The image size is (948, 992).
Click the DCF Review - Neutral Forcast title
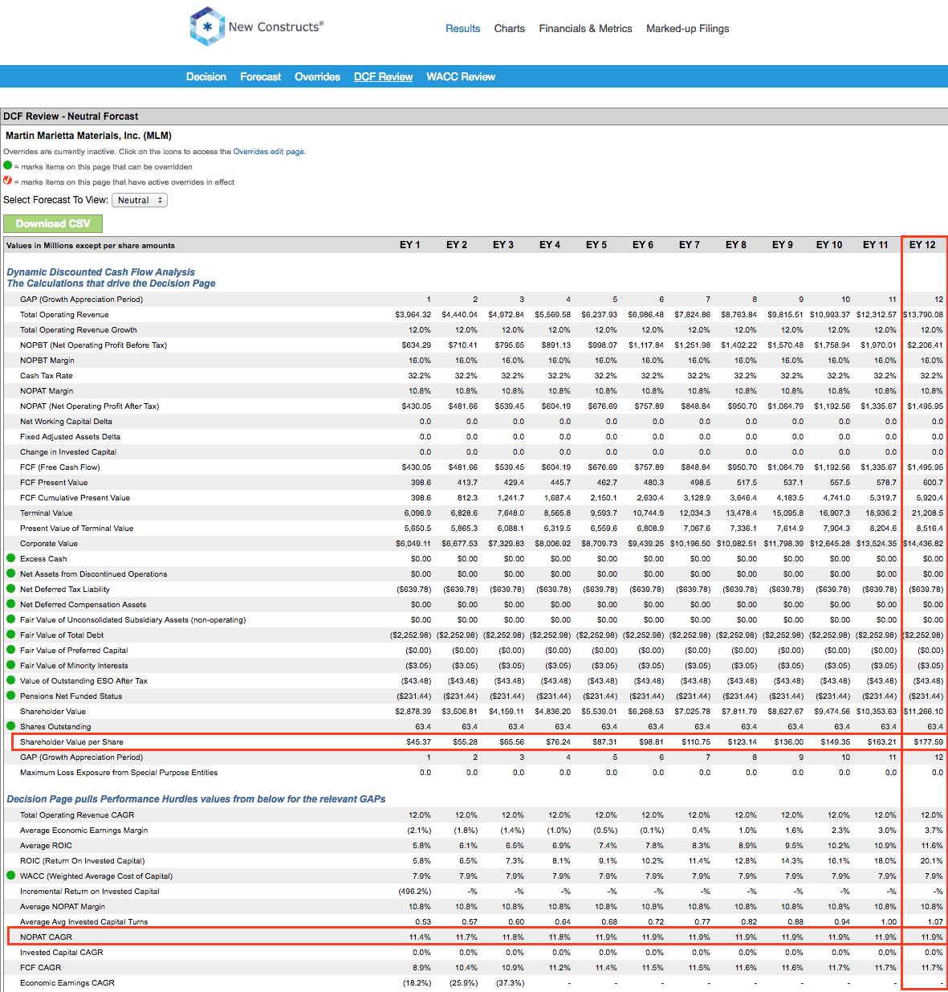click(71, 116)
